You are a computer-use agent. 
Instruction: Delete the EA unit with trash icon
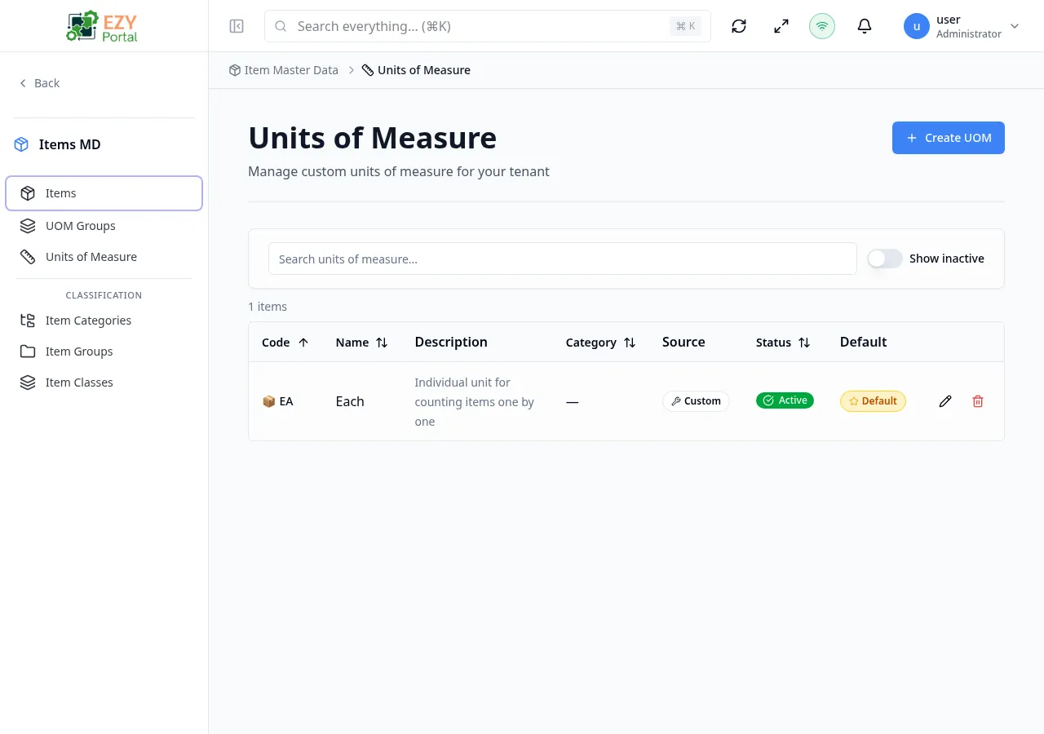tap(978, 401)
